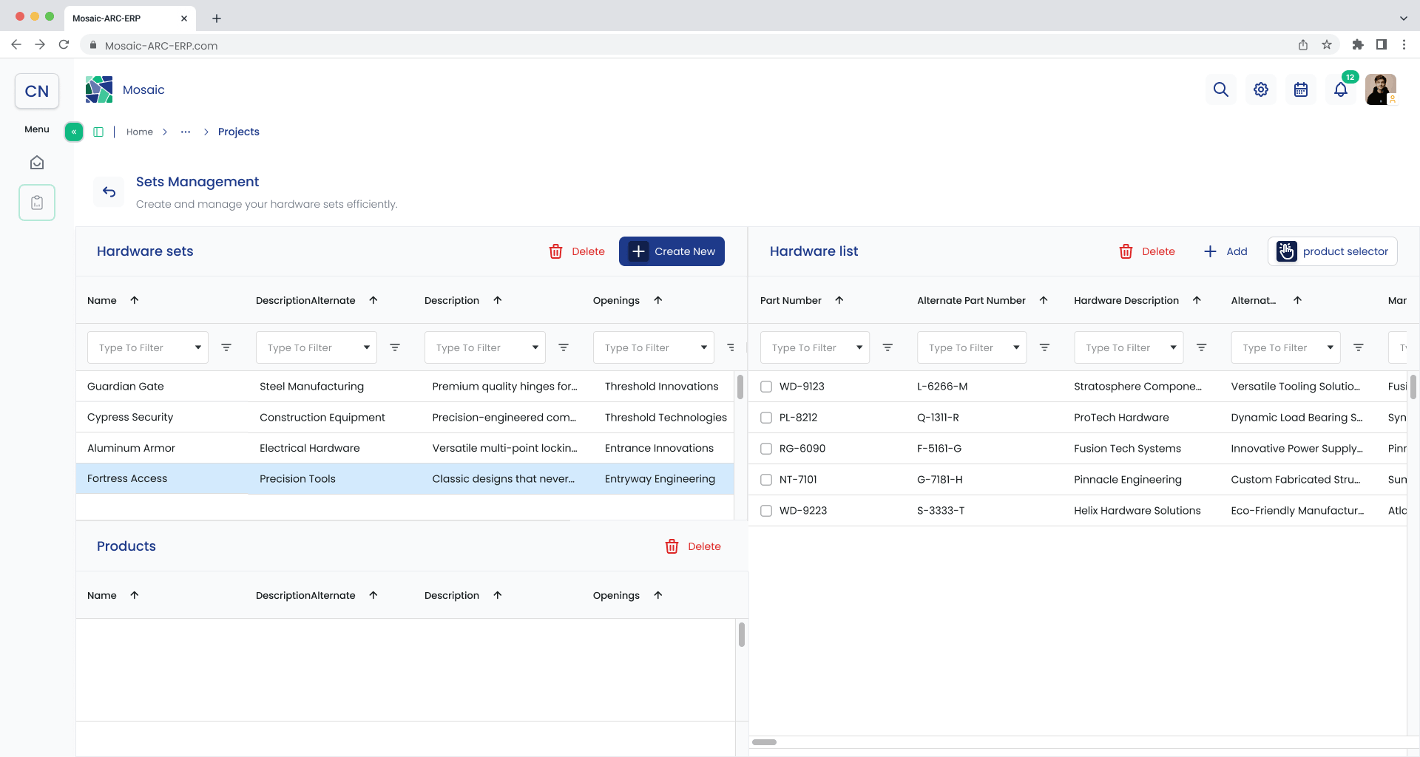This screenshot has height=757, width=1420.
Task: Click Create New button
Action: tap(672, 251)
